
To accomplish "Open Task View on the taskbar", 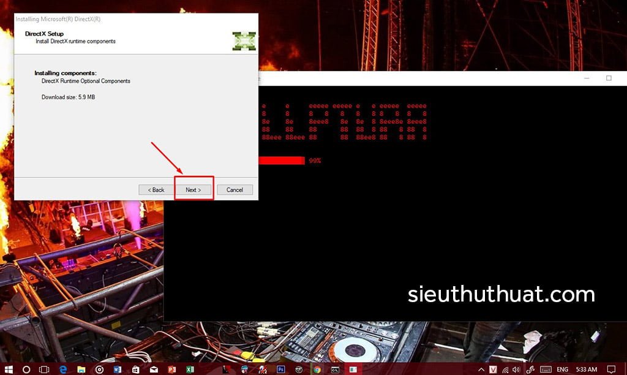I will point(44,369).
